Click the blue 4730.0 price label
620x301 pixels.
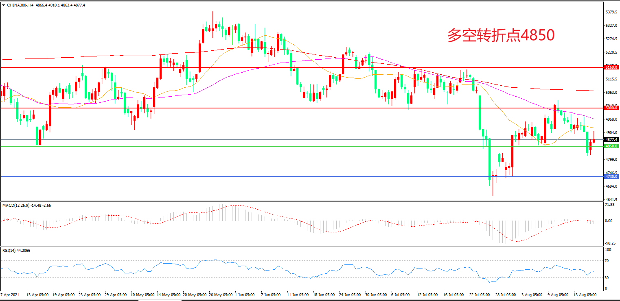[x=611, y=177]
